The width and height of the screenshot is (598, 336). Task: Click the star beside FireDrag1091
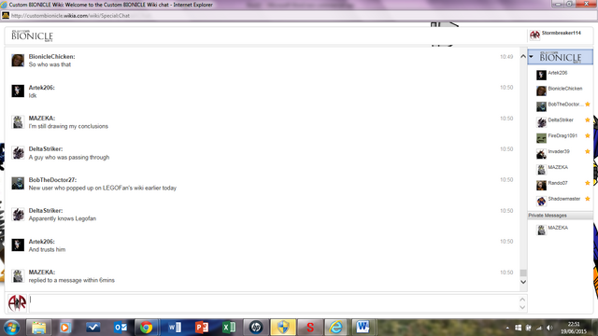tap(588, 135)
